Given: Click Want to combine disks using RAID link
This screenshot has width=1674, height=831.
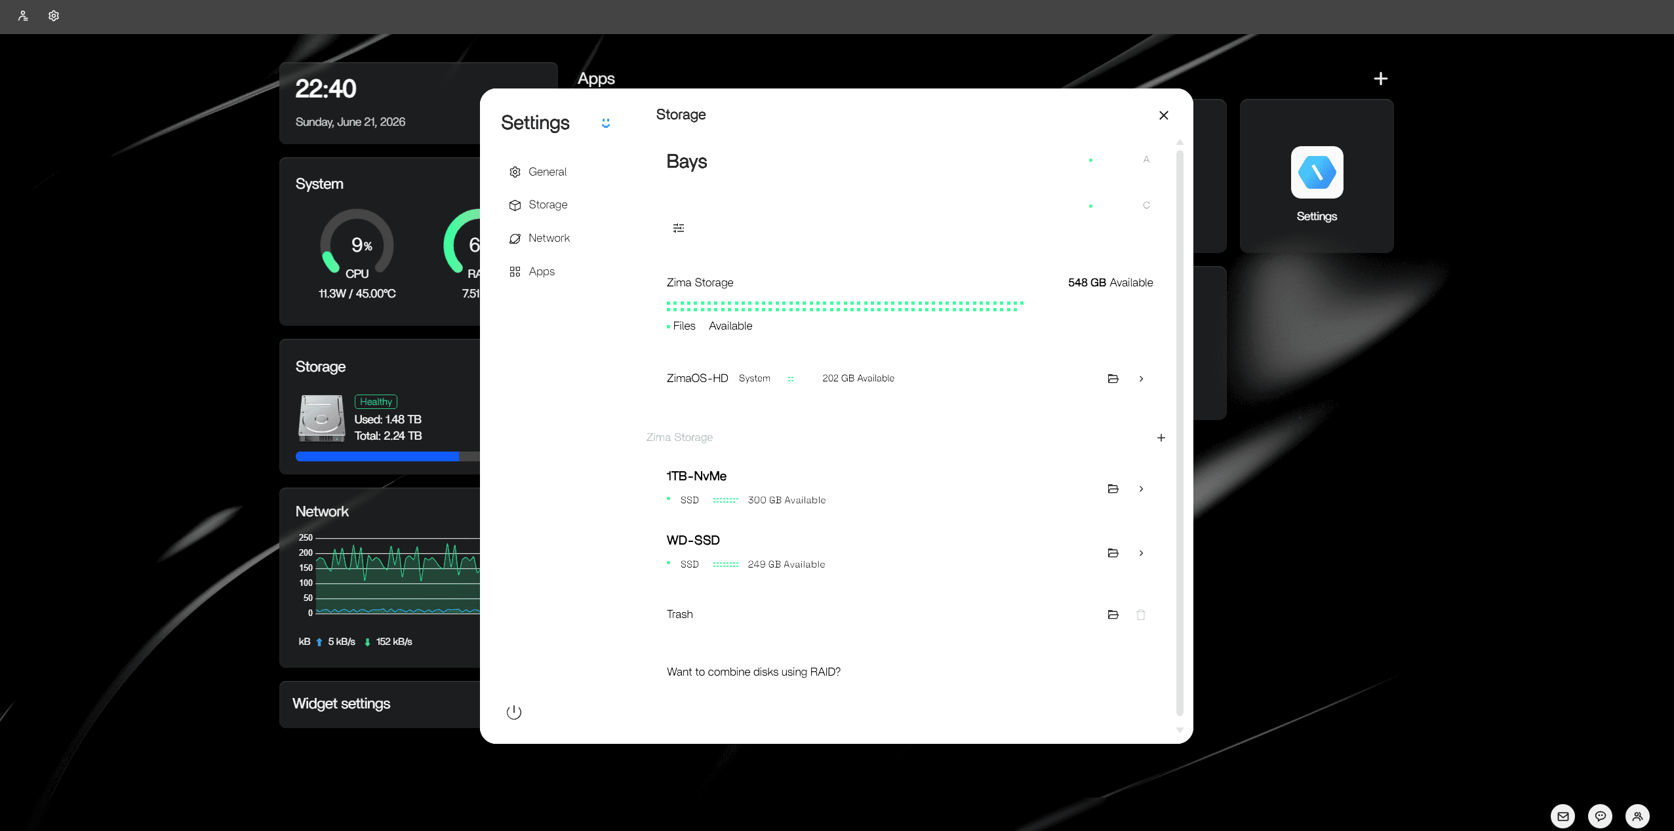Looking at the screenshot, I should click(753, 672).
